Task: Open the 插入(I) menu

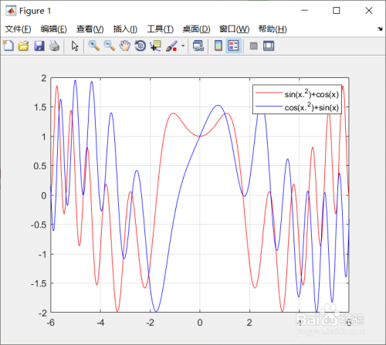Action: click(125, 29)
